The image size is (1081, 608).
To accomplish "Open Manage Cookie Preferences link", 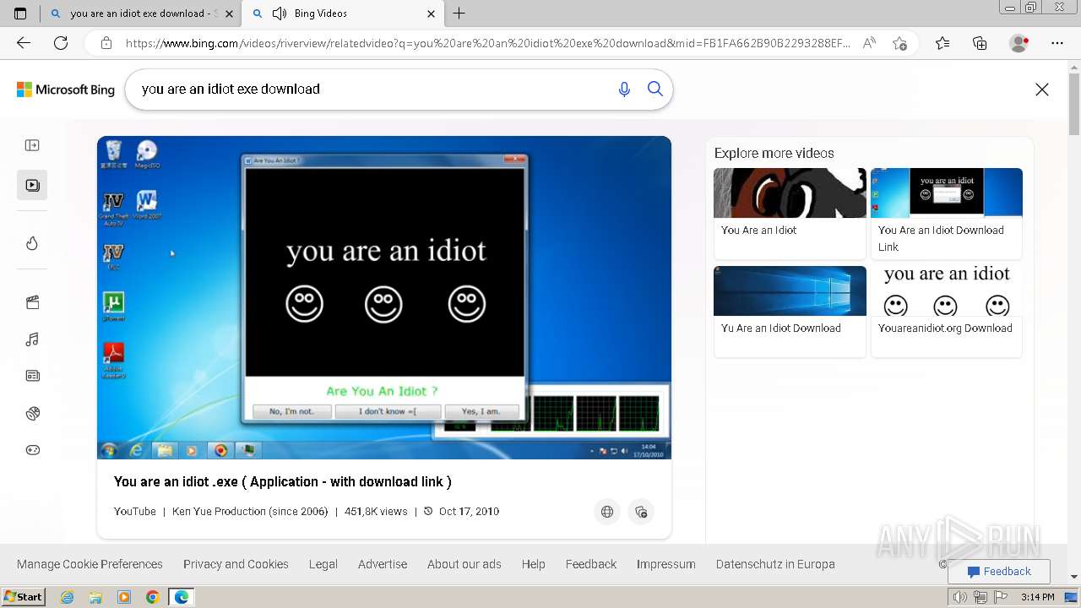I will coord(90,564).
